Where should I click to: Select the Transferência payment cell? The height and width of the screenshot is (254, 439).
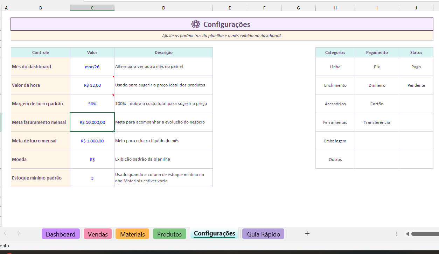[x=377, y=122]
